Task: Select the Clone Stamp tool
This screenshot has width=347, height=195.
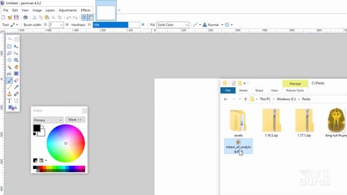Action: pos(9,94)
